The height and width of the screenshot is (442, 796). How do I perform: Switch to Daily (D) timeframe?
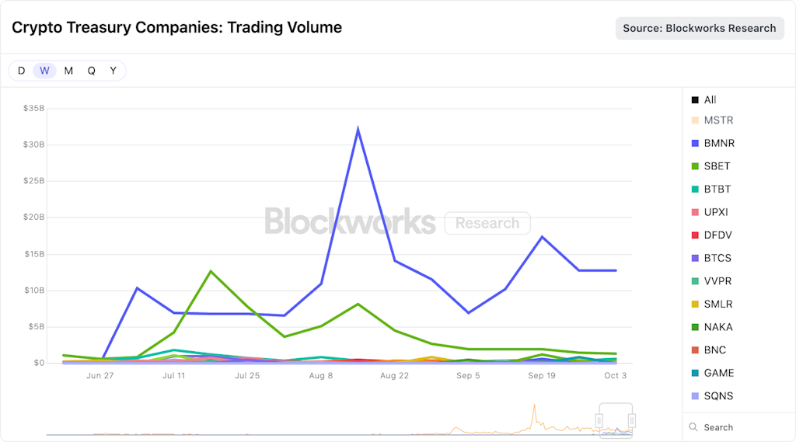[21, 71]
